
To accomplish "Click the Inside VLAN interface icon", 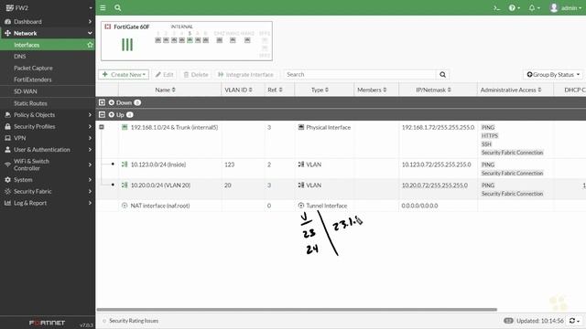I will (125, 164).
